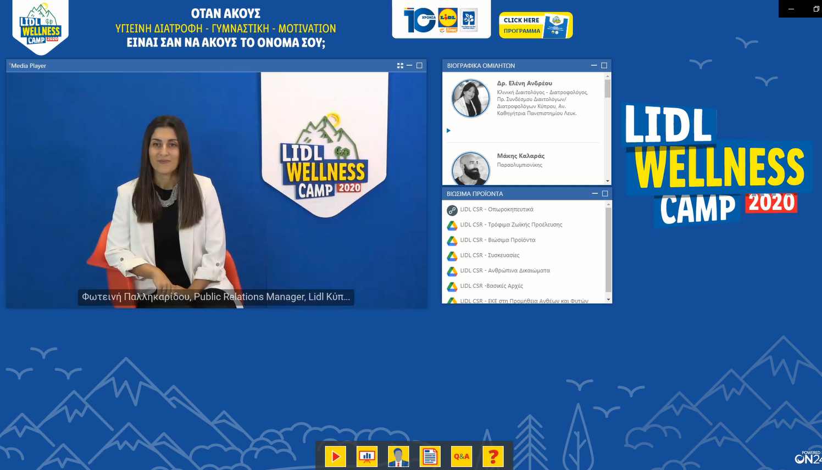Viewport: 822px width, 470px height.
Task: Open the Slides presentation dock icon
Action: [x=367, y=456]
